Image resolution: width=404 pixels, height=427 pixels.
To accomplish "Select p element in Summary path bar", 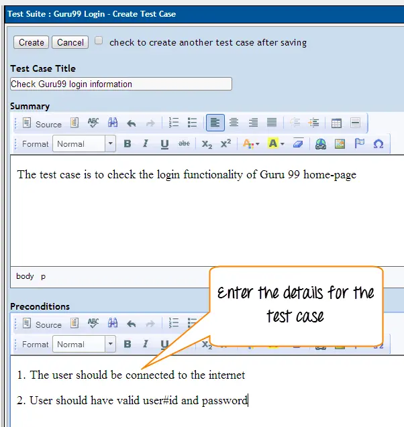I will (44, 277).
